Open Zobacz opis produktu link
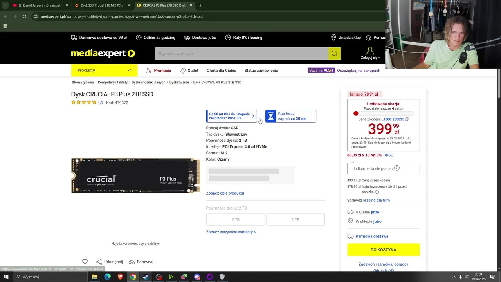Image resolution: width=501 pixels, height=282 pixels. 225,193
